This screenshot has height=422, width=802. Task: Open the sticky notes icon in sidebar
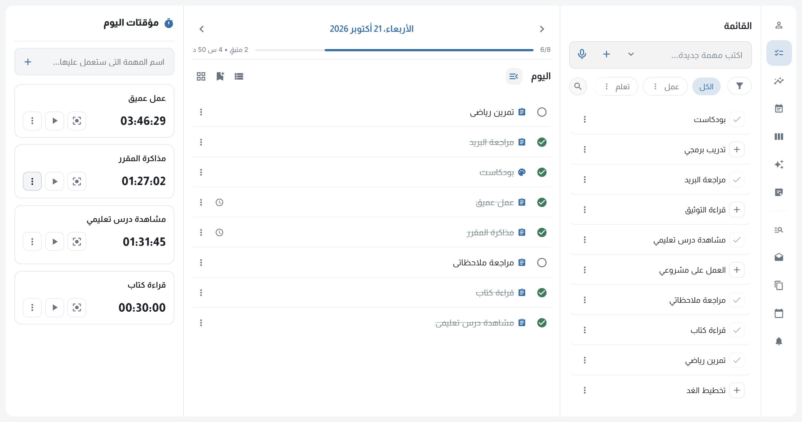[x=779, y=192]
